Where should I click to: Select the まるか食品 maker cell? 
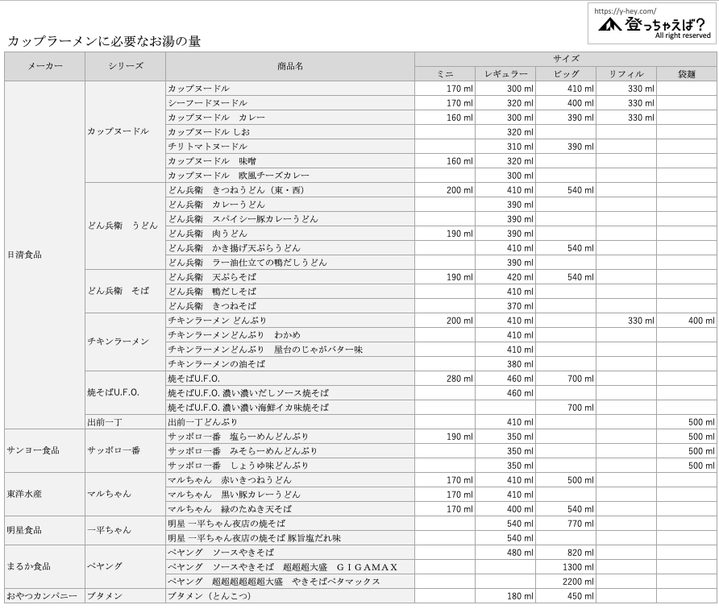point(45,567)
